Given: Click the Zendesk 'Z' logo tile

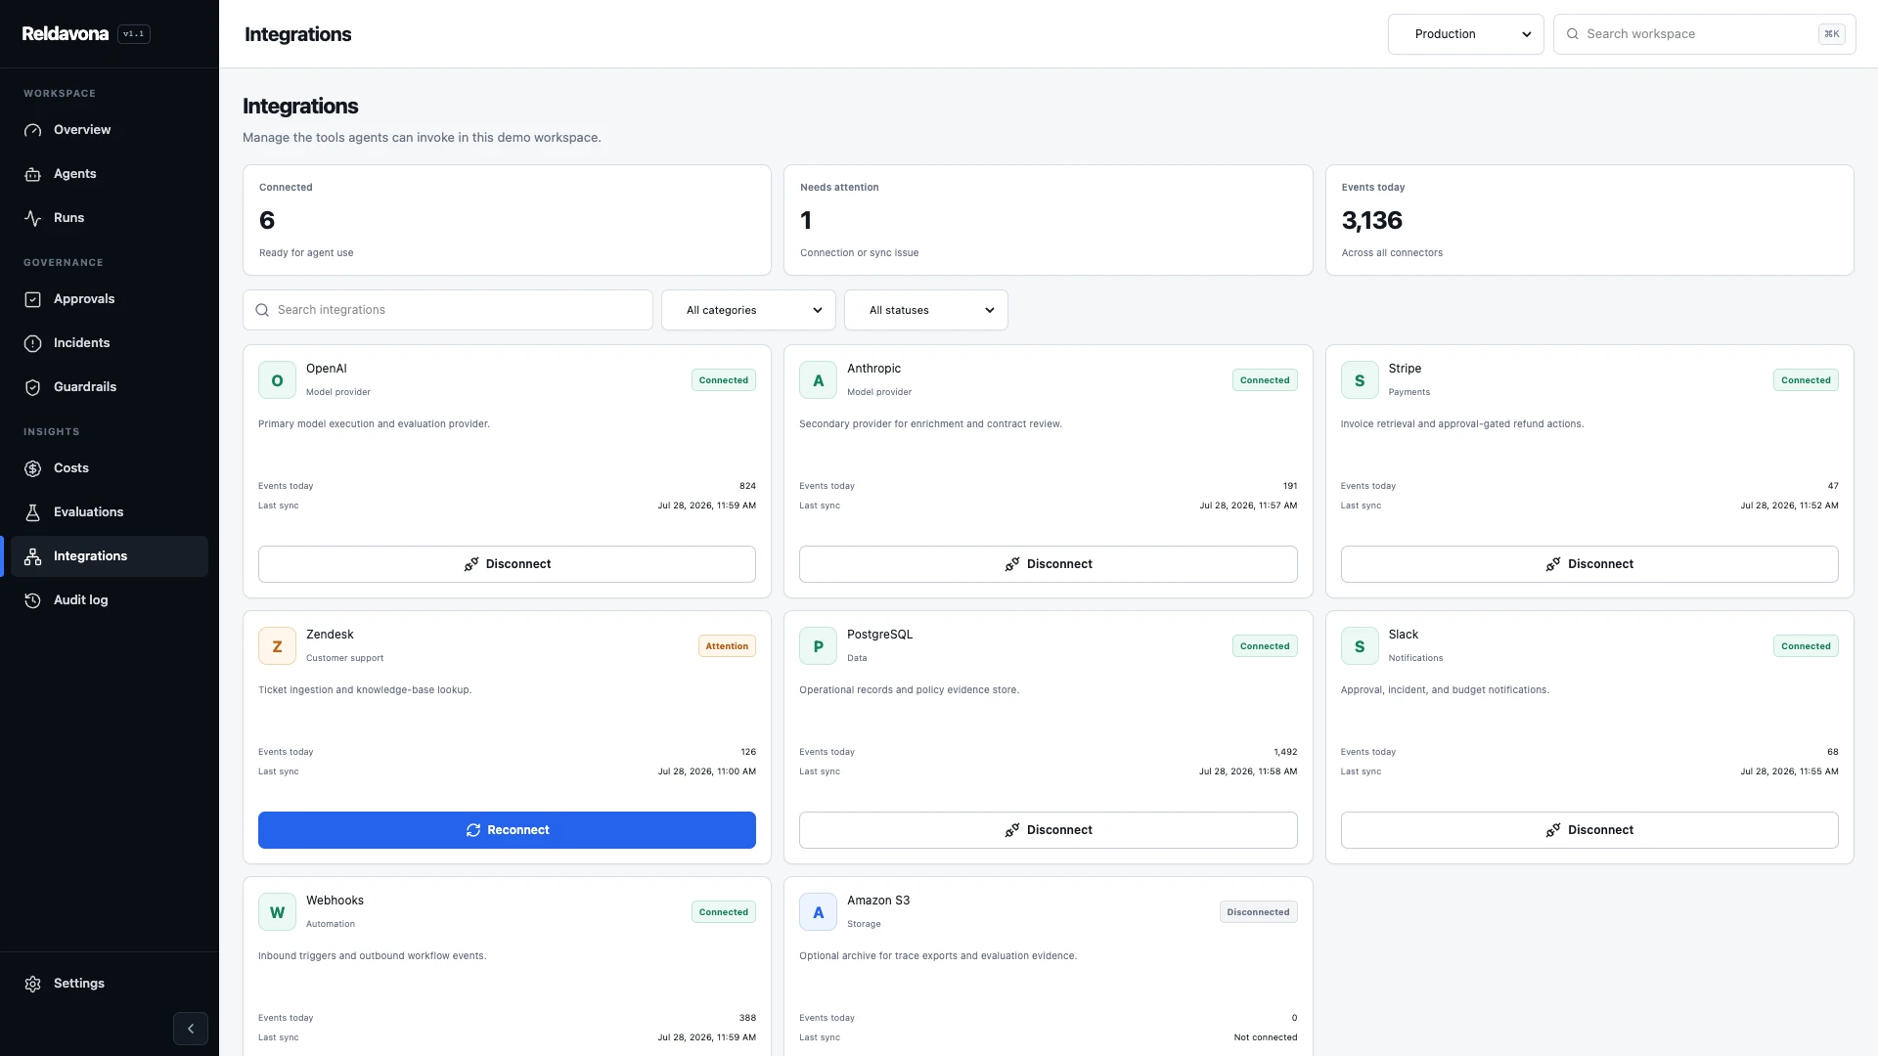Looking at the screenshot, I should pyautogui.click(x=277, y=646).
